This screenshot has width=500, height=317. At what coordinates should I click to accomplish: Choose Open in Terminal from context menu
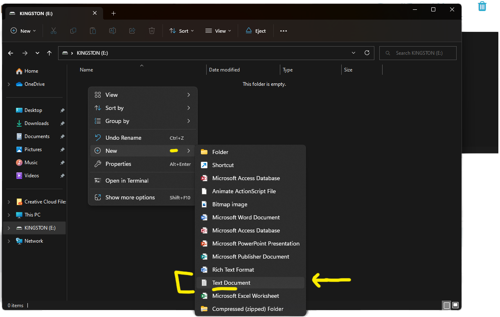click(x=143, y=181)
